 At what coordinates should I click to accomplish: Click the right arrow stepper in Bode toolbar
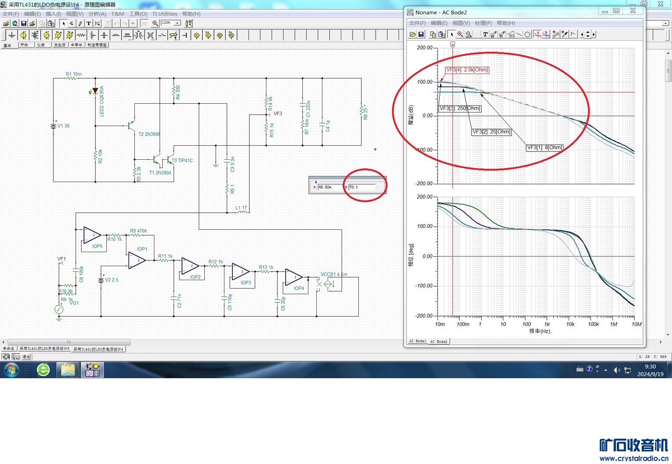[x=594, y=34]
